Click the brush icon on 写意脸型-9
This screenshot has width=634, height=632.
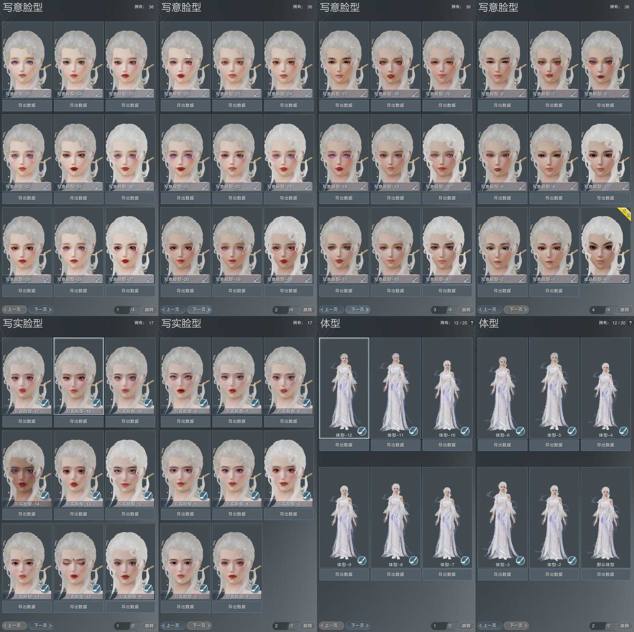[467, 279]
